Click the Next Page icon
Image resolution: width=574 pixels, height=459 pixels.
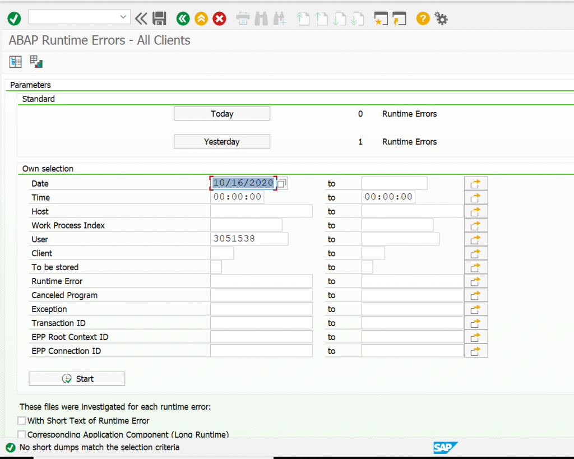tap(339, 18)
